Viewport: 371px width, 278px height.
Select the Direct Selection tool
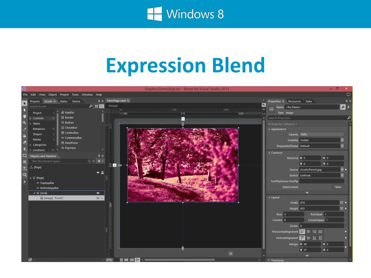[x=25, y=110]
